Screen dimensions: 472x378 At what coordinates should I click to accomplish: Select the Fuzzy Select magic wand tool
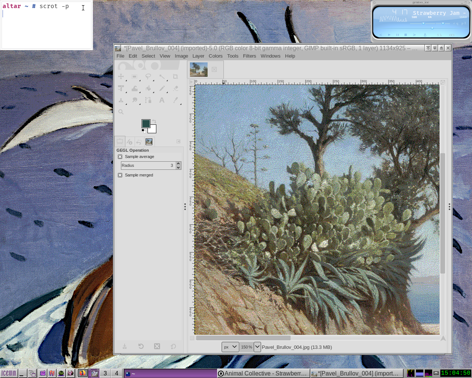[x=162, y=77]
